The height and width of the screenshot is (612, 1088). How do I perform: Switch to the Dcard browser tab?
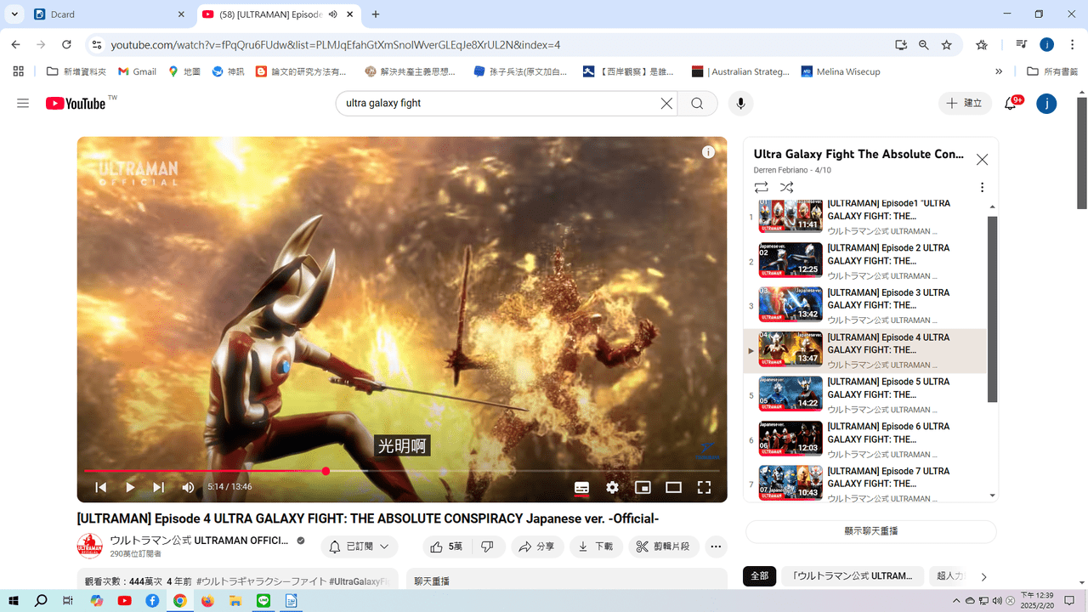tap(109, 14)
